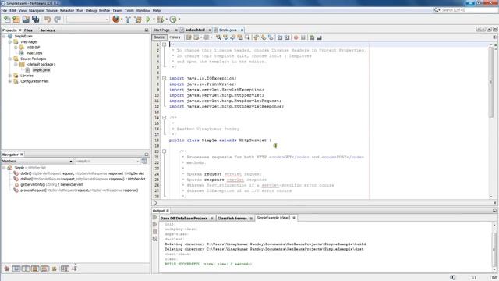Viewport: 499px width, 281px height.
Task: Minimize the Output window
Action: point(494,211)
